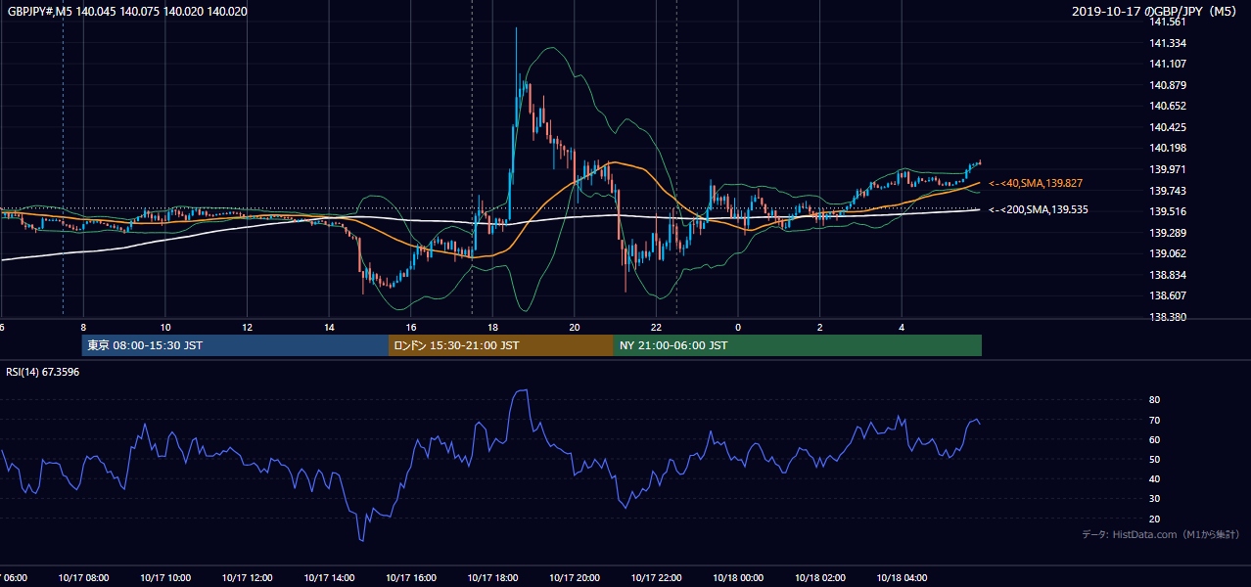
Task: Click the RSI scale value 30
Action: pos(1155,498)
